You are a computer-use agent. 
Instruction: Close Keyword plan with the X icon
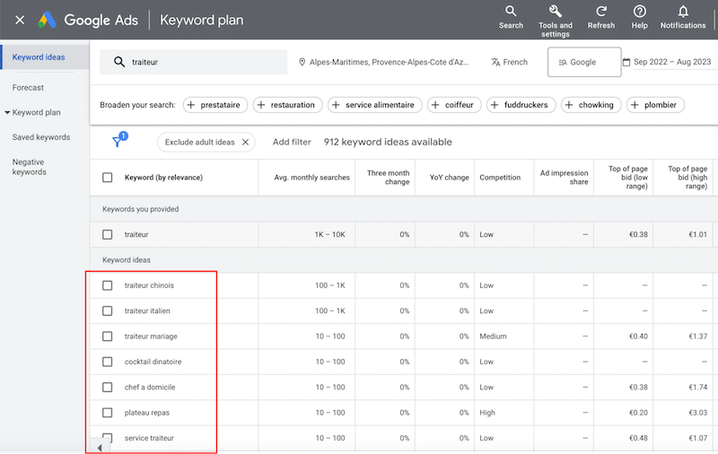click(x=20, y=20)
